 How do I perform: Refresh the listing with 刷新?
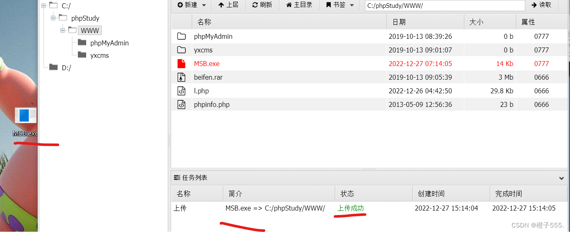262,5
